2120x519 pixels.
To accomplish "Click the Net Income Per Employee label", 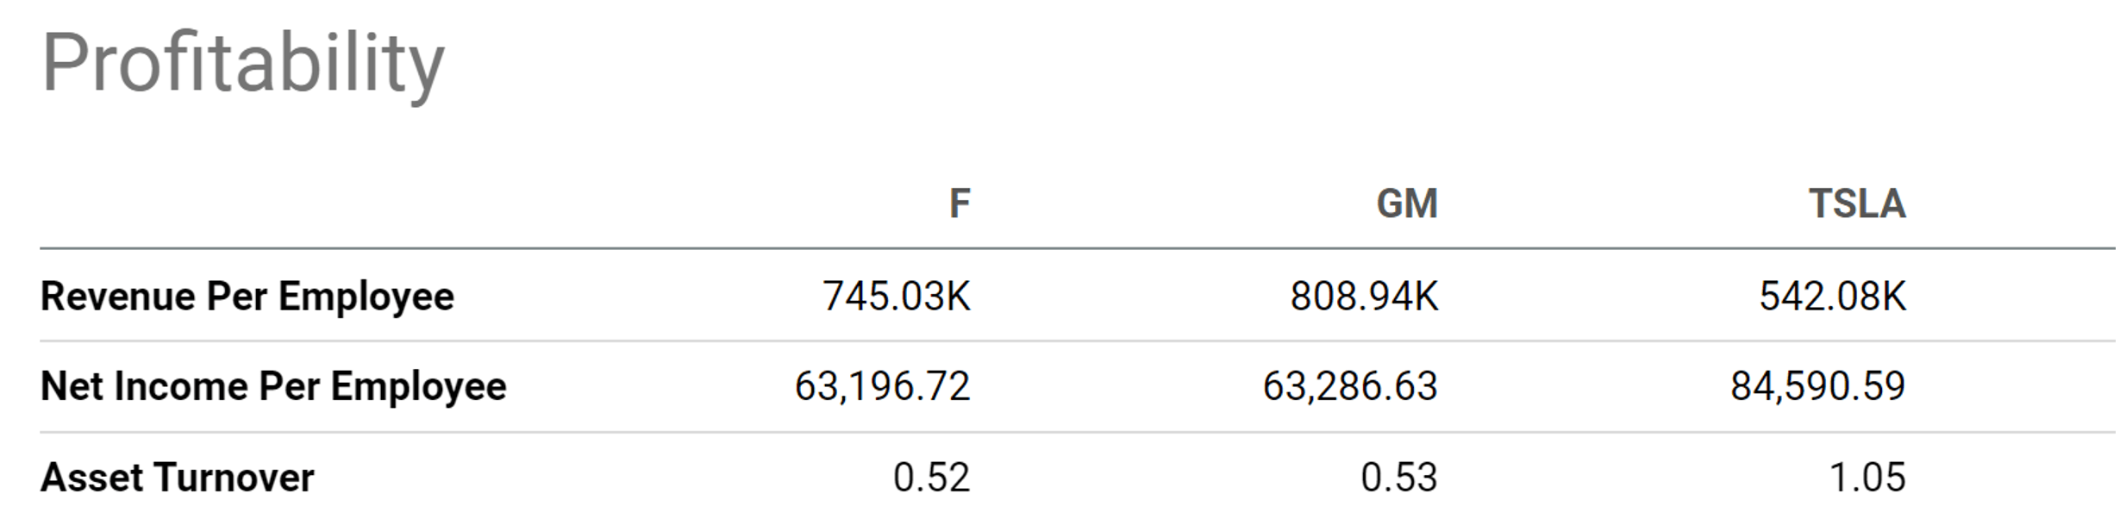I will pos(273,386).
